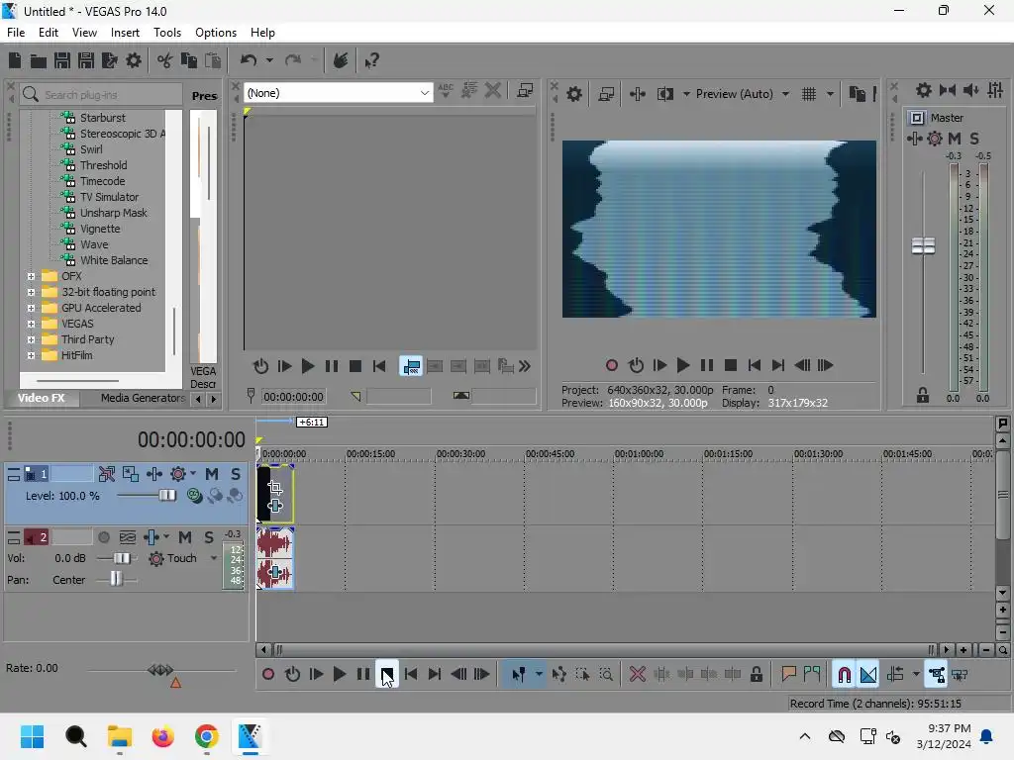Click the Insert Marker icon
1014x760 pixels.
[x=788, y=675]
